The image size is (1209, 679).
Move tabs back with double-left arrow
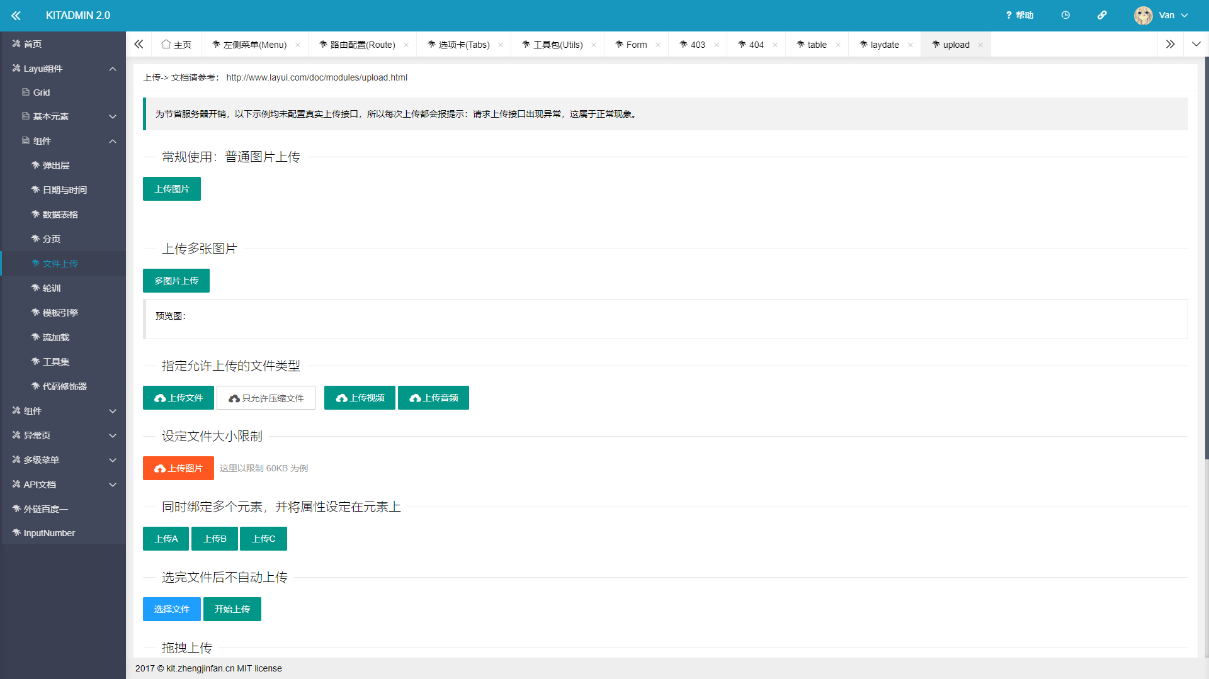coord(139,44)
